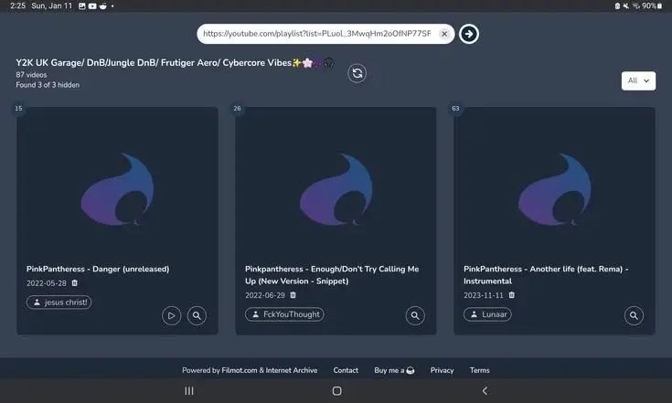The image size is (672, 403).
Task: Play the PinkPantheress Danger (unreleased) video
Action: [172, 315]
